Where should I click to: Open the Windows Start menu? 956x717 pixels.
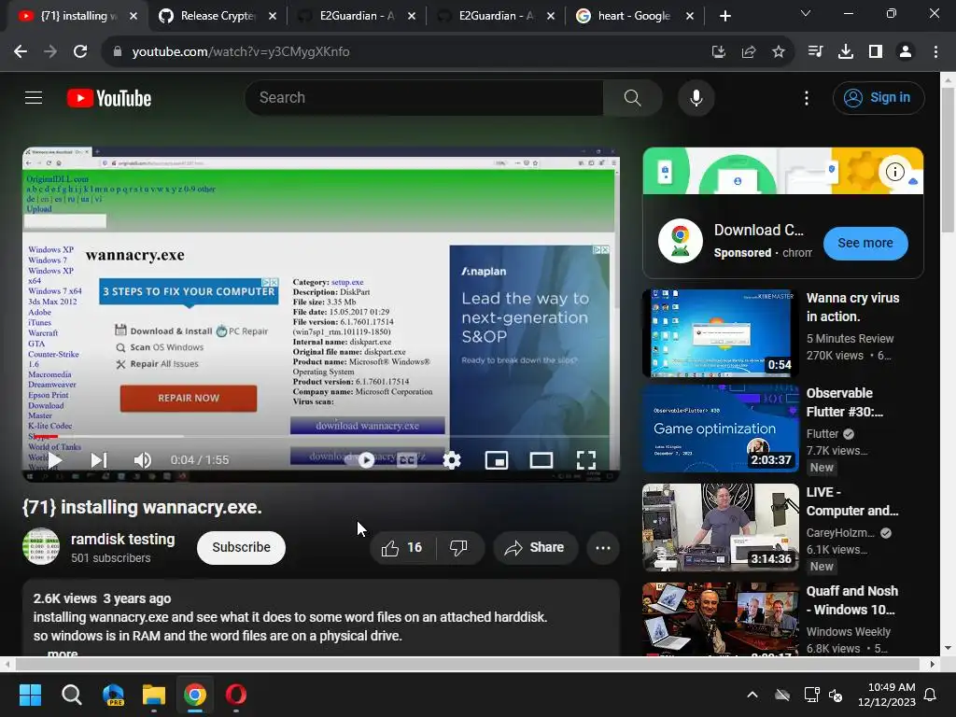(x=30, y=695)
